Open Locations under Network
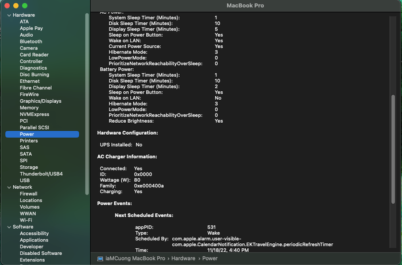The height and width of the screenshot is (265, 402). pyautogui.click(x=31, y=201)
